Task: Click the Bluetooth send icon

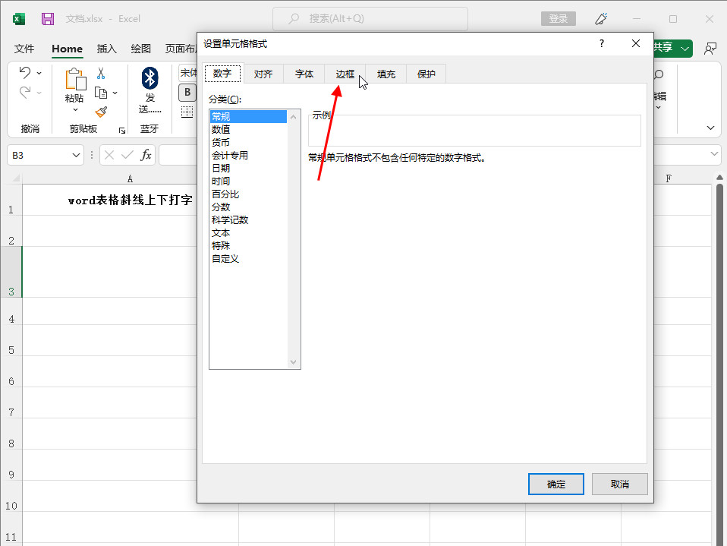Action: coord(149,78)
